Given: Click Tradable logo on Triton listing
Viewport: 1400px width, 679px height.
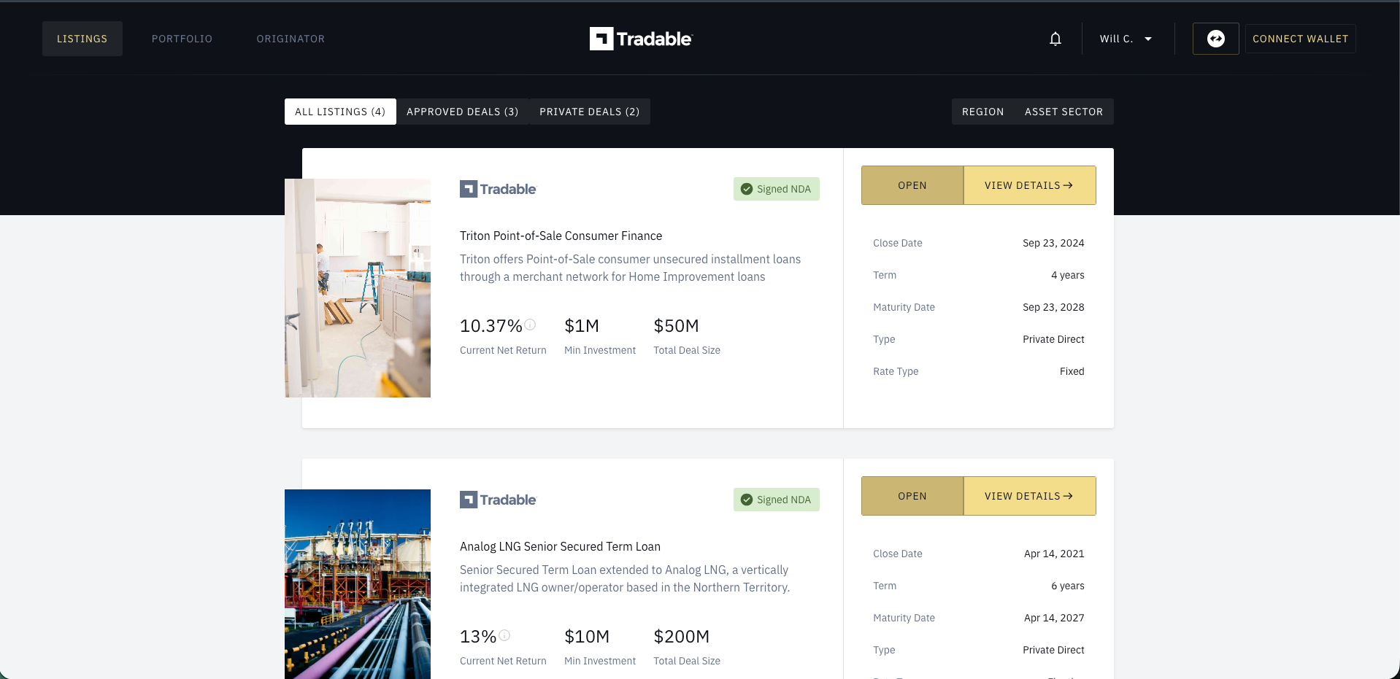Looking at the screenshot, I should [498, 189].
